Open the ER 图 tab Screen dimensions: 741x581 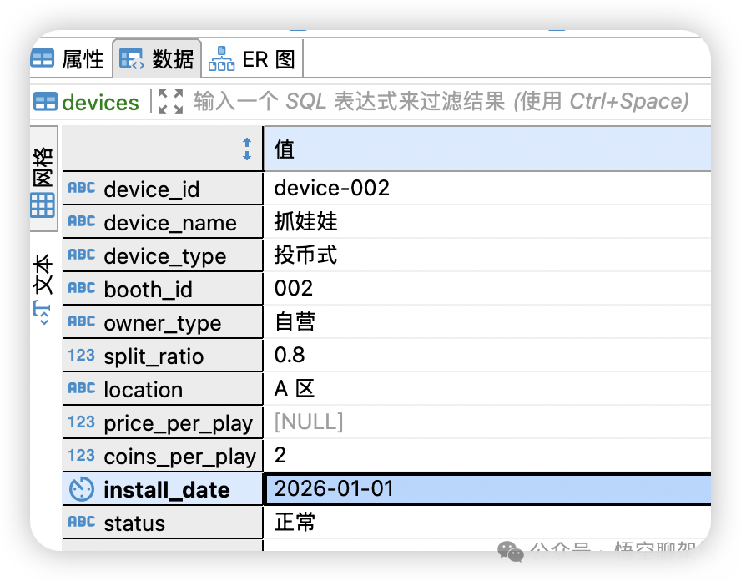[252, 59]
